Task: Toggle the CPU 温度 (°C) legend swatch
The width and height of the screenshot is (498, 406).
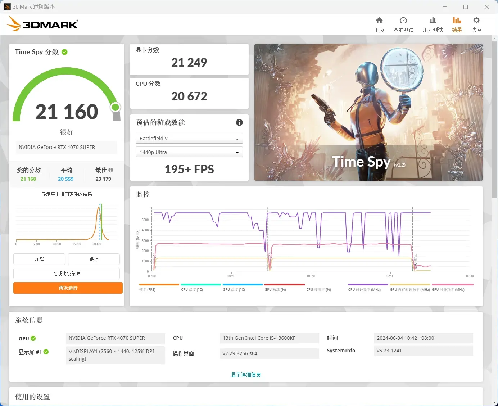Action: 201,284
